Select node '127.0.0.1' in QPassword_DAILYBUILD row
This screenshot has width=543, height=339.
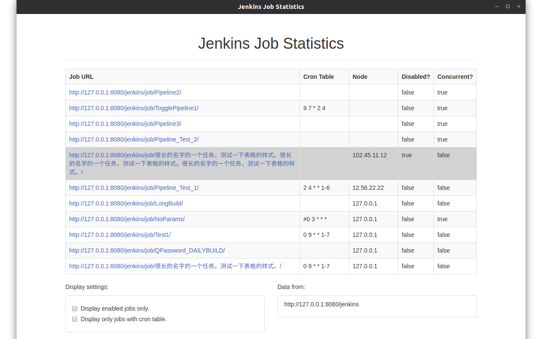pos(365,250)
